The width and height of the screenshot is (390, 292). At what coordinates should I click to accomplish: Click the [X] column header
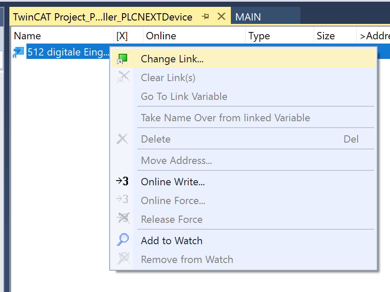pyautogui.click(x=128, y=36)
